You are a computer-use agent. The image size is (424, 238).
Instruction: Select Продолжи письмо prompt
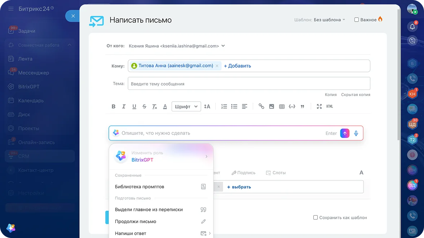161,221
